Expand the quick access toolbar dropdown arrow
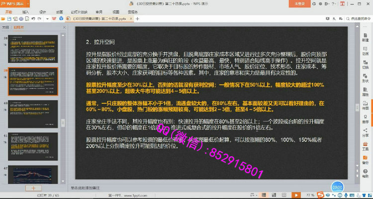The image size is (373, 199). (x=47, y=19)
